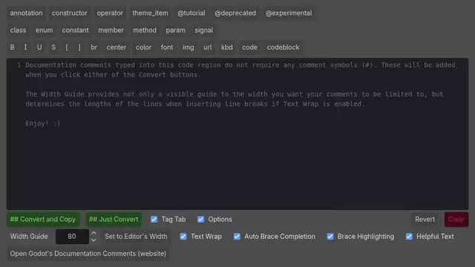475x267 pixels.
Task: Insert the enum reference tag
Action: coord(45,30)
